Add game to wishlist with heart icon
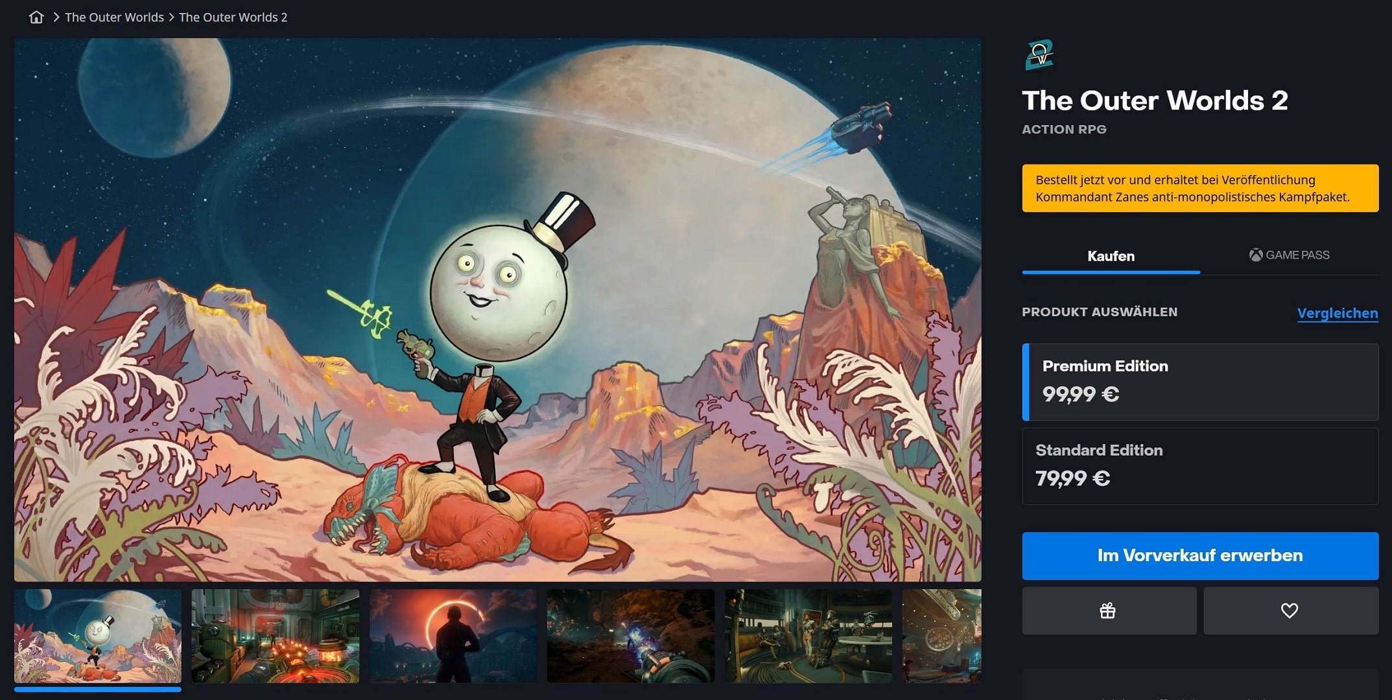 pyautogui.click(x=1291, y=611)
